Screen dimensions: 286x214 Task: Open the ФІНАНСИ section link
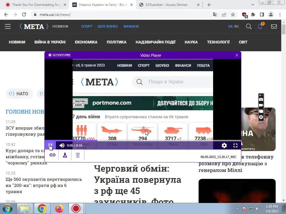point(131,26)
